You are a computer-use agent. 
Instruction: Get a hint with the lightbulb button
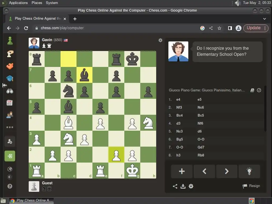point(249,171)
